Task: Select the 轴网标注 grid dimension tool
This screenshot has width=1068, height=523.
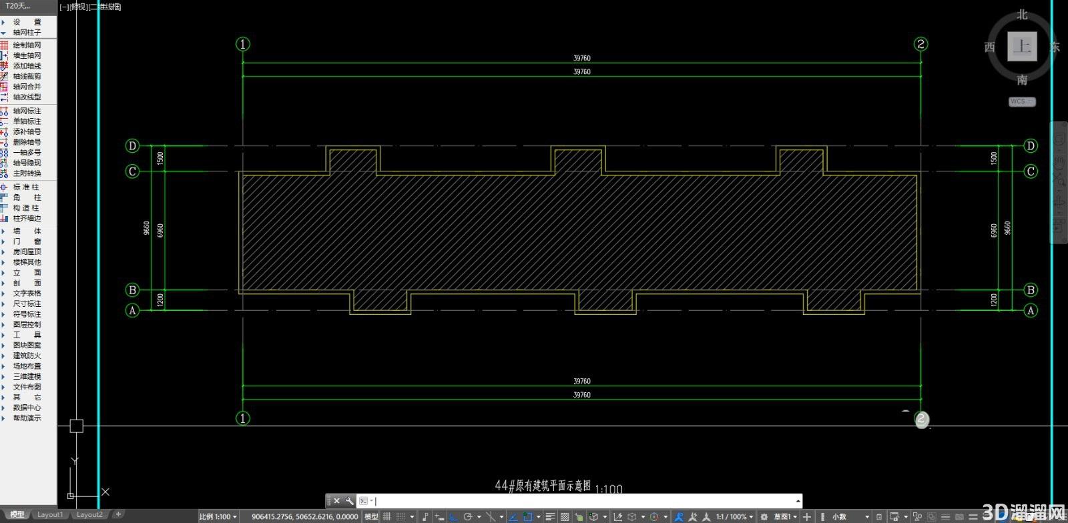Action: click(27, 111)
